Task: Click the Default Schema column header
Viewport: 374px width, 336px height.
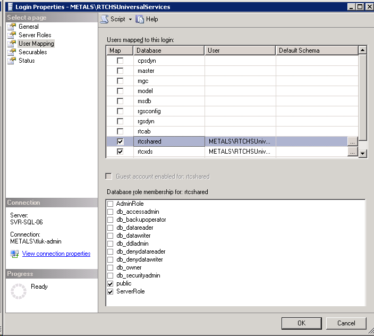Action: click(317, 51)
